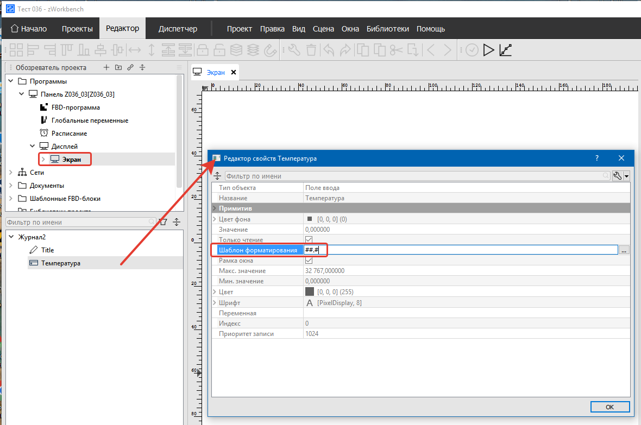Expand the 'Шрифт' property row

(215, 303)
